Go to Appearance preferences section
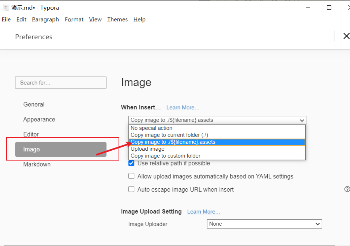The image size is (350, 246). 39,120
